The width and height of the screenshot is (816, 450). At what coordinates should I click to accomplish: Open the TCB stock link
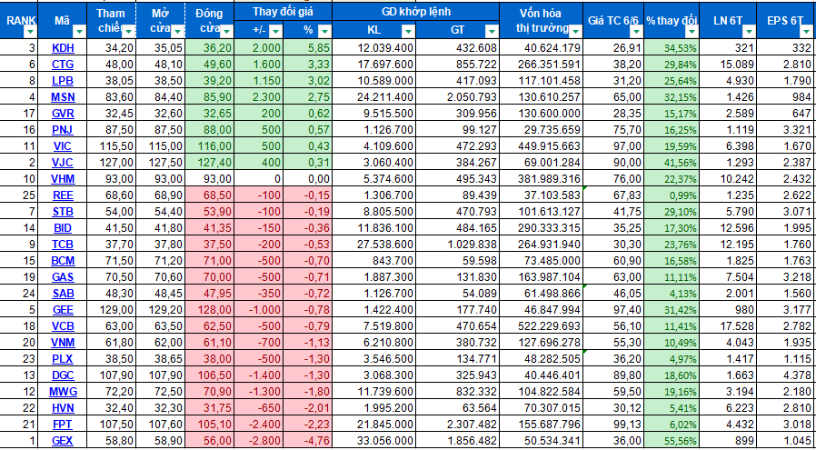63,245
